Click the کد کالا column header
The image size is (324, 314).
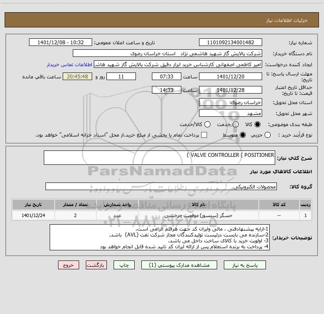(279, 204)
